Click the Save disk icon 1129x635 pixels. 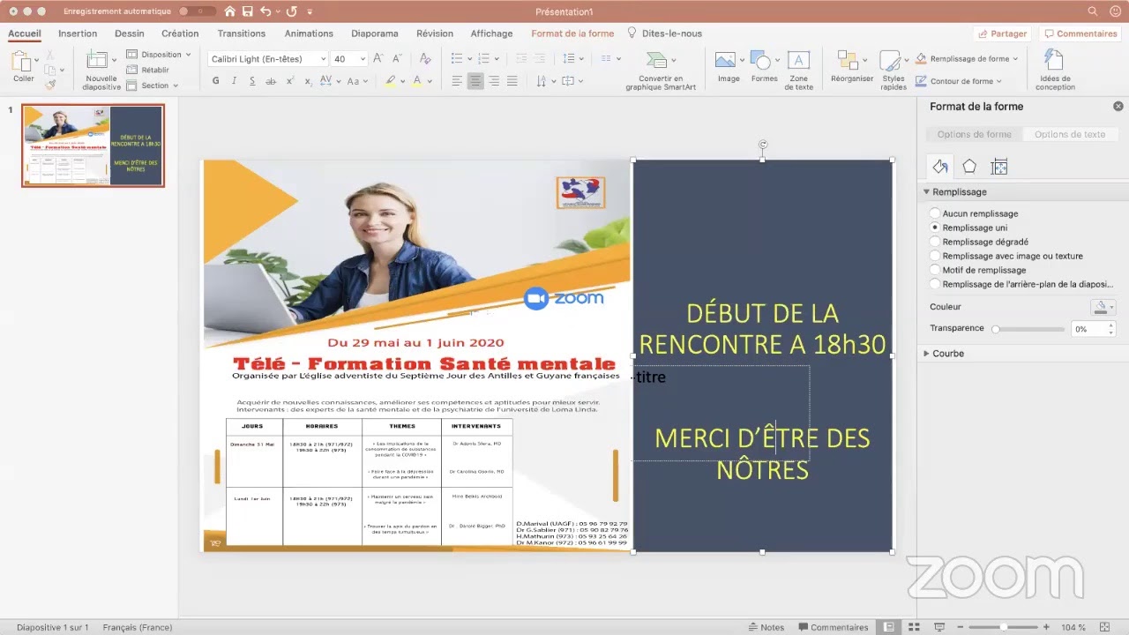(248, 11)
